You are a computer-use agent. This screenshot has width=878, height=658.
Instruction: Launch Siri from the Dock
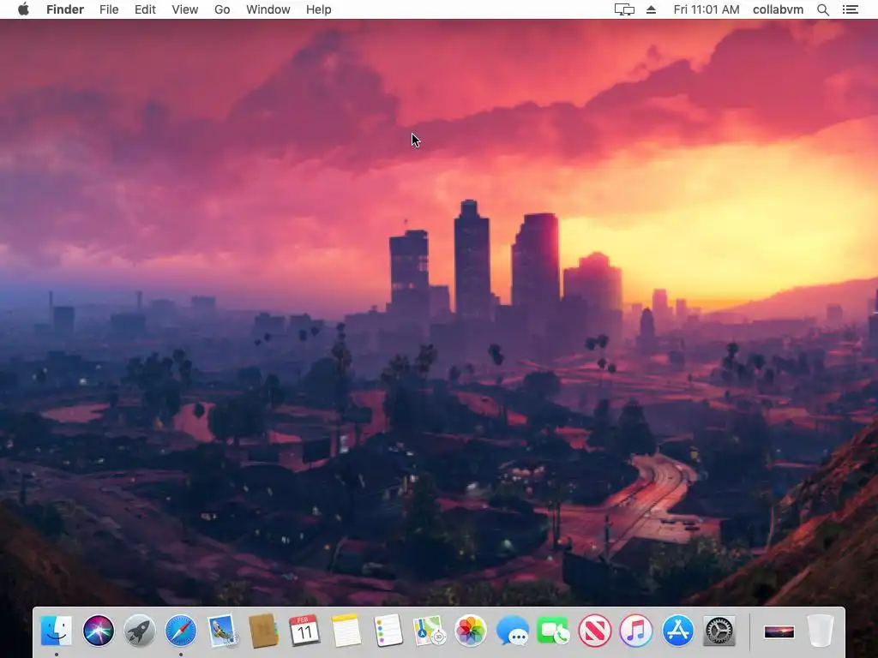tap(98, 631)
